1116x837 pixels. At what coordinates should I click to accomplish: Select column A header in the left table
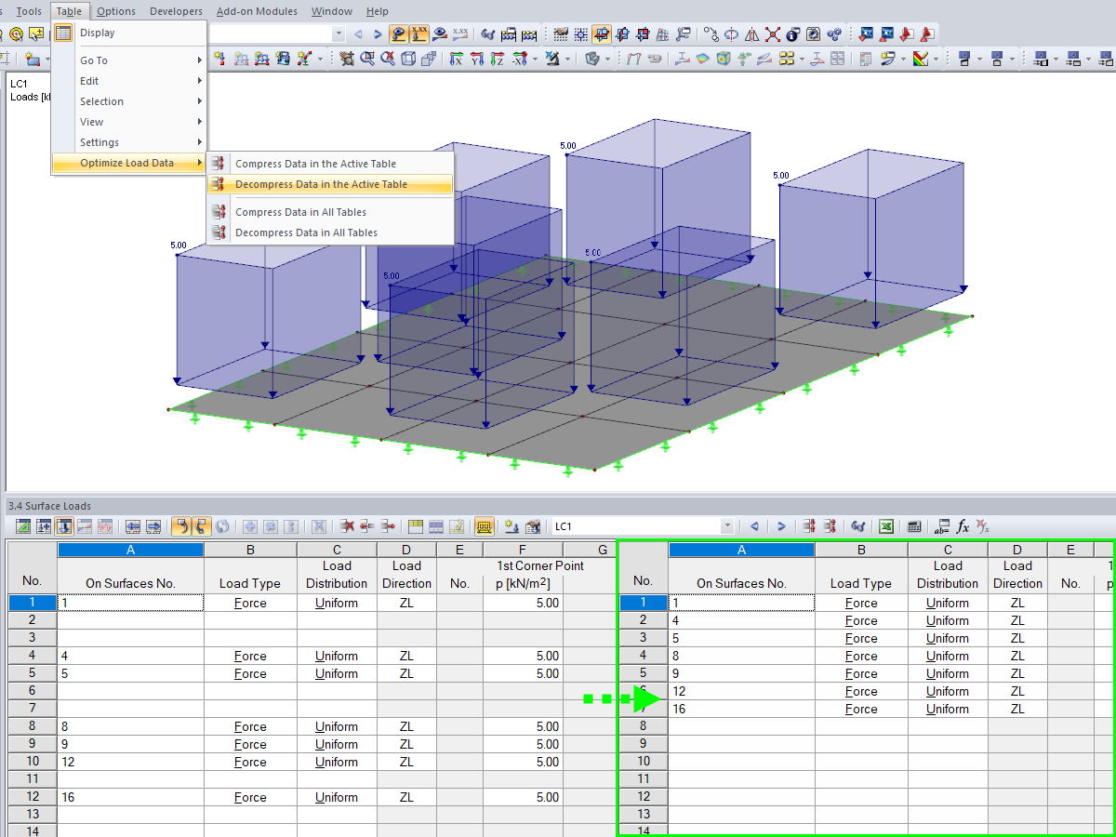pyautogui.click(x=130, y=549)
